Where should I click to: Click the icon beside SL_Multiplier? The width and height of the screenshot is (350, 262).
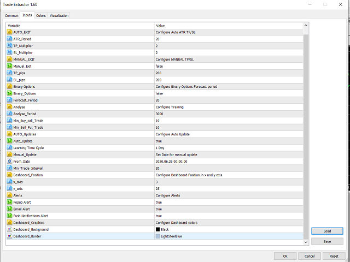[9, 52]
